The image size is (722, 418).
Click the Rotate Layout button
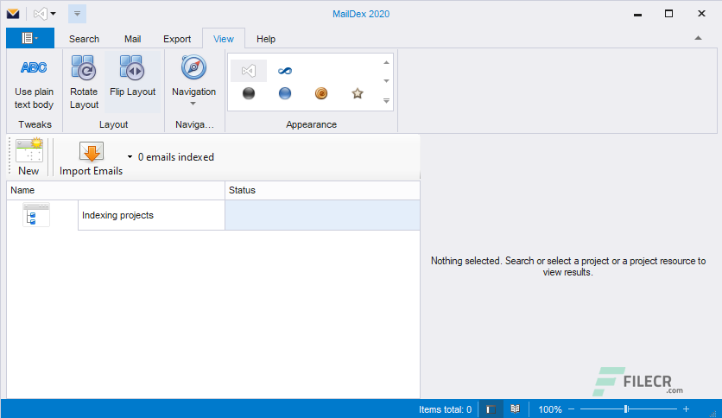pos(84,82)
